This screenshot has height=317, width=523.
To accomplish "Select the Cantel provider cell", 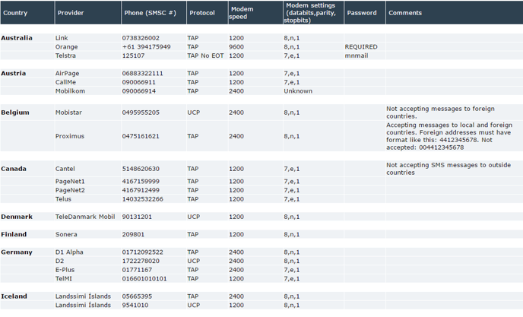I will (x=65, y=169).
